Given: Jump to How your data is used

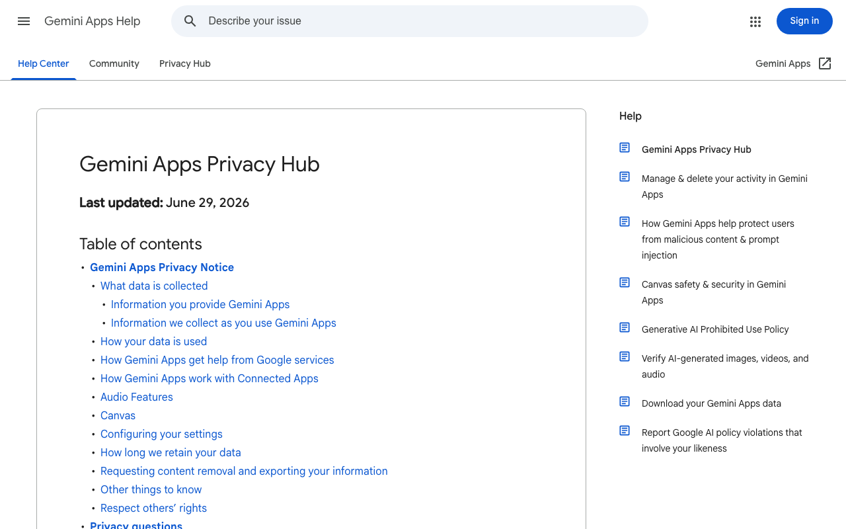Looking at the screenshot, I should coord(153,341).
